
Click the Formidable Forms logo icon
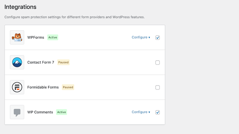click(x=17, y=87)
